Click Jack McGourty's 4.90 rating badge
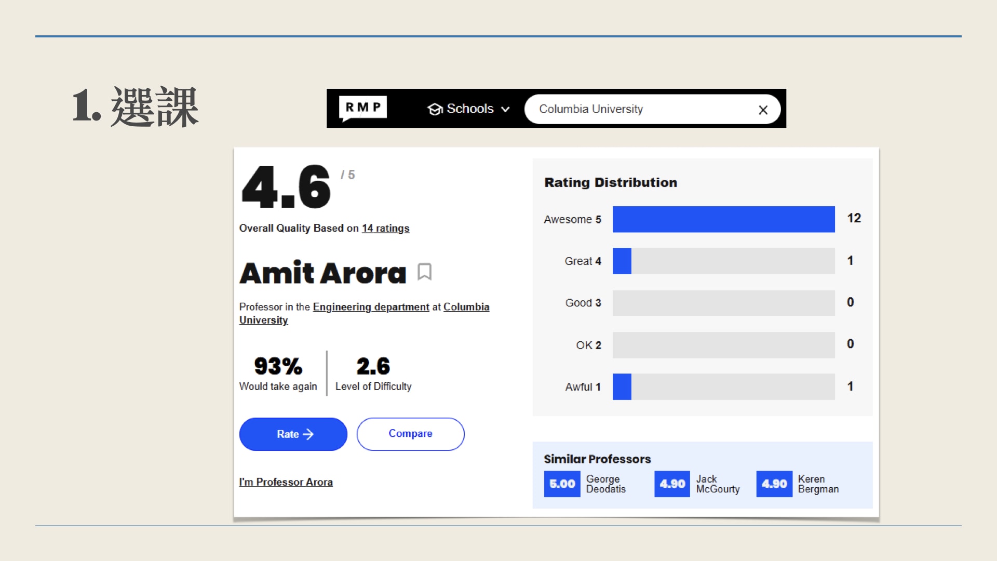 click(x=672, y=484)
